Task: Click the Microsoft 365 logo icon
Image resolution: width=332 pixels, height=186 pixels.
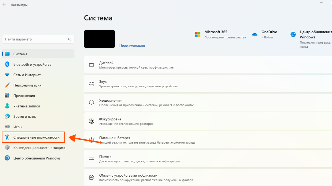Action: pyautogui.click(x=198, y=34)
